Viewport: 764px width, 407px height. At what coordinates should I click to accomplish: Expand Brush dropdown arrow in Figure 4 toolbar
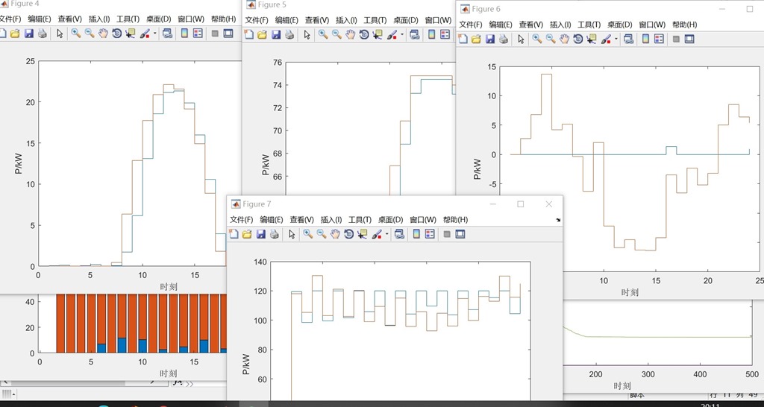coord(155,34)
